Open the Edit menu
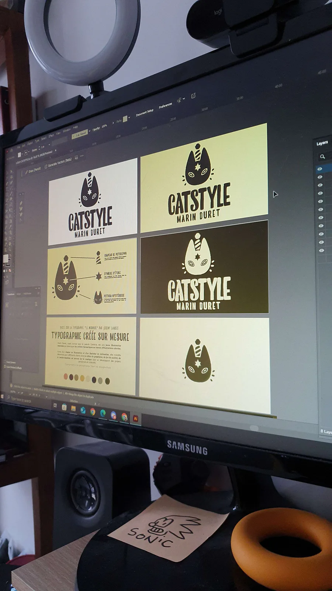The image size is (332, 591). pos(24,145)
